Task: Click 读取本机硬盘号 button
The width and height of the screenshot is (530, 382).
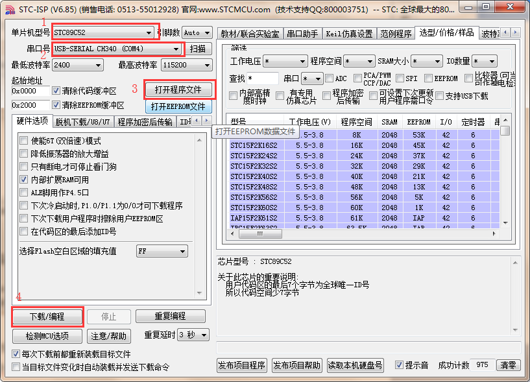Action: pyautogui.click(x=355, y=365)
